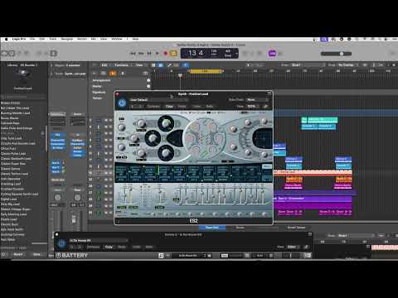Click the S solo button in the track header bar

click(123, 74)
